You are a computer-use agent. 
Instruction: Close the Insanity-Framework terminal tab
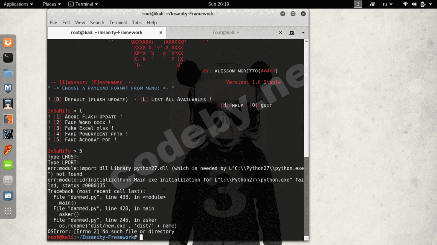pos(161,32)
